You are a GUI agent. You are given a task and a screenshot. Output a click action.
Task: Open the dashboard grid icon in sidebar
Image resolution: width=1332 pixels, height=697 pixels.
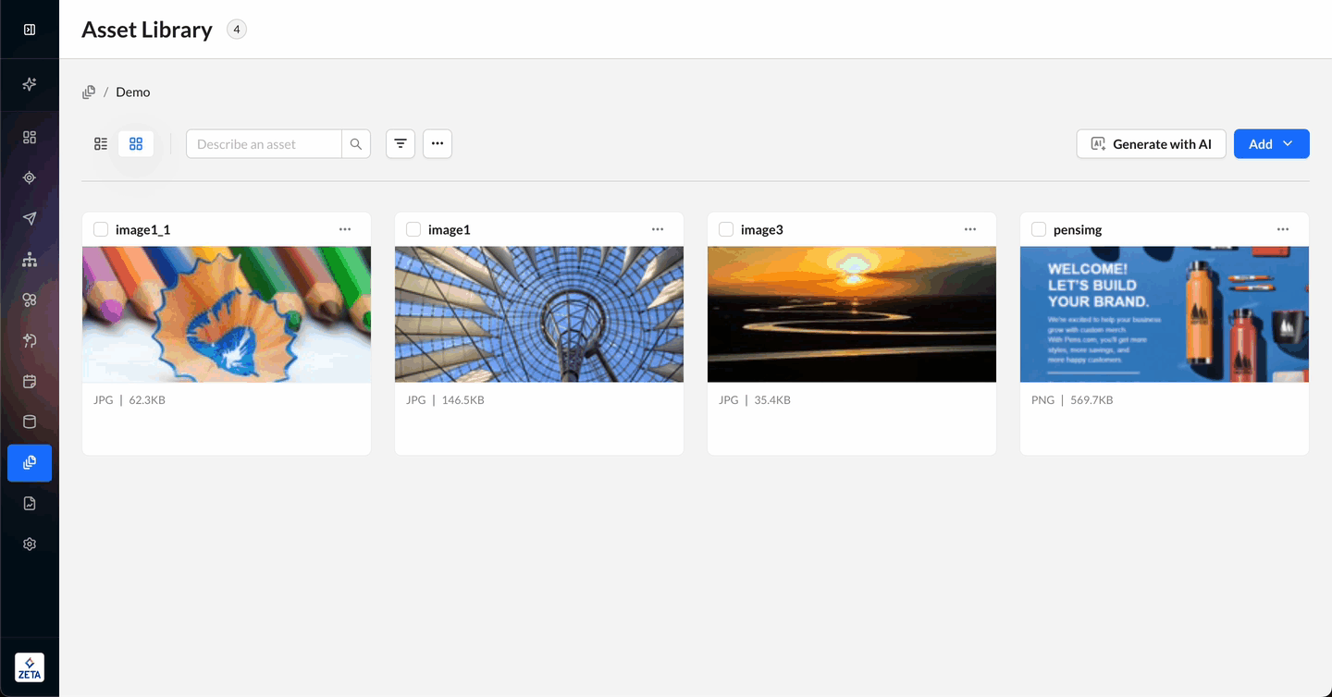tap(30, 137)
